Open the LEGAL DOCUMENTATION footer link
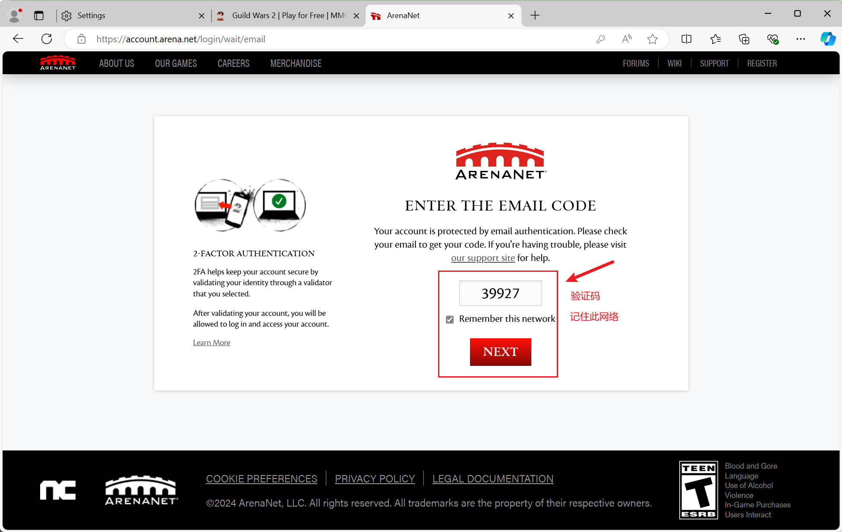 coord(493,479)
